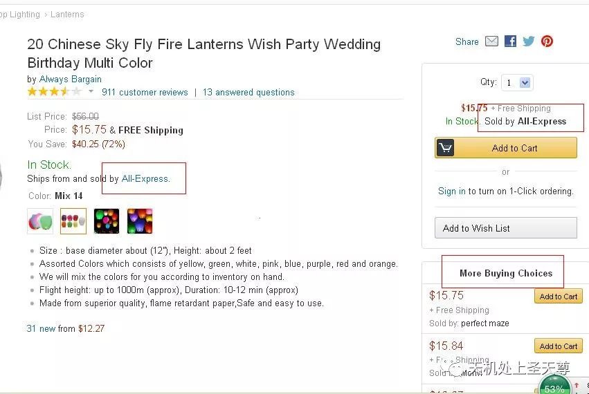View the 13 answered questions
This screenshot has width=589, height=394.
(x=248, y=92)
